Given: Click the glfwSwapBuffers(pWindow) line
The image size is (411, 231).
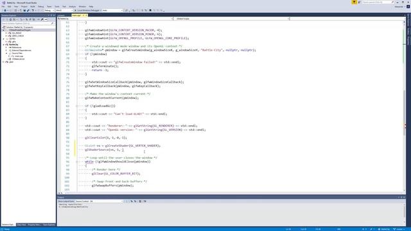Looking at the screenshot, I should 113,185.
